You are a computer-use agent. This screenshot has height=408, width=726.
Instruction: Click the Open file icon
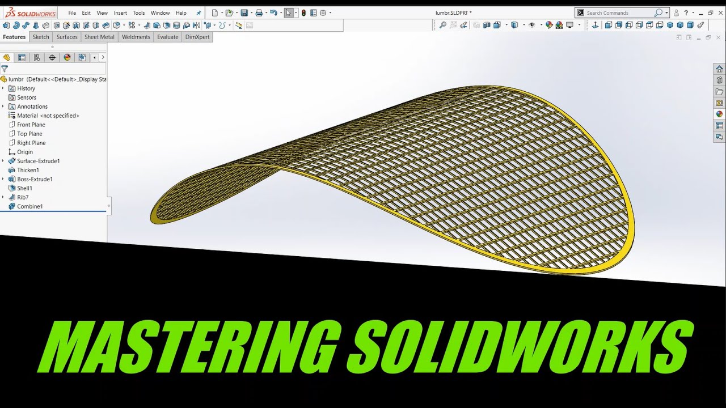(x=229, y=12)
